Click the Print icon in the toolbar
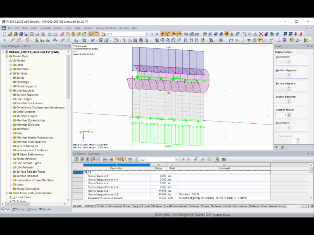This screenshot has height=235, width=314. point(37,34)
